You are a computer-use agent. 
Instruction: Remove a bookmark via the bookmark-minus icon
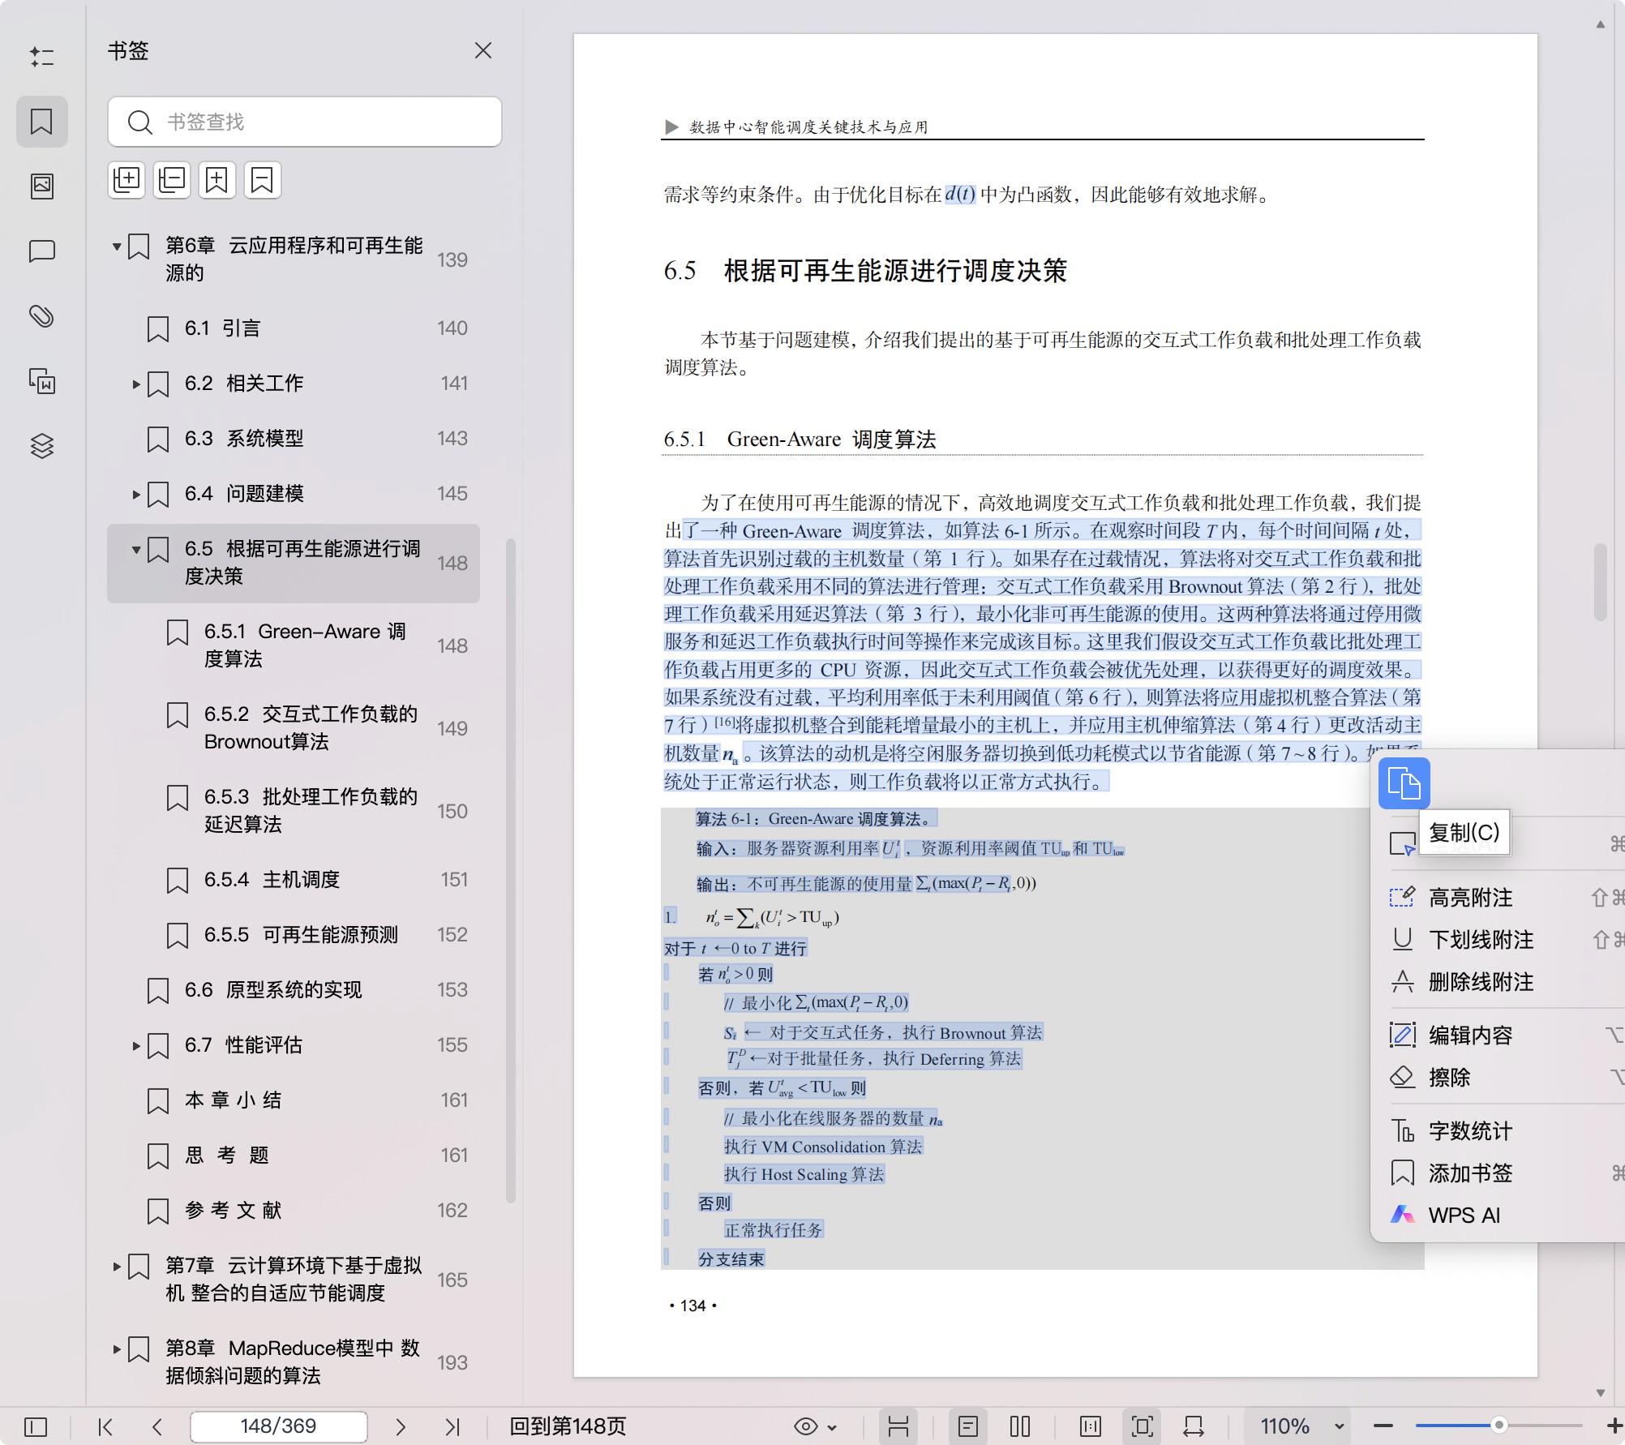[x=261, y=179]
